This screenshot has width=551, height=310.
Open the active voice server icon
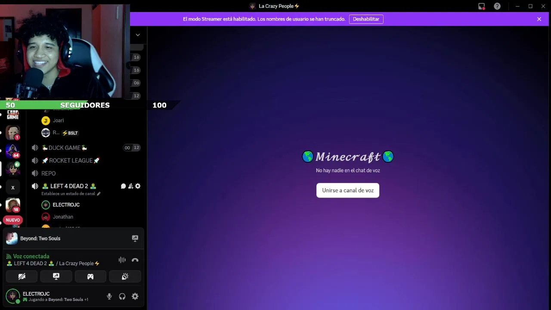[12, 169]
